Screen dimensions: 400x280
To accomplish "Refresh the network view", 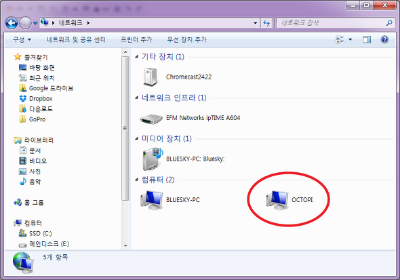I will click(x=266, y=23).
